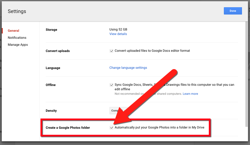Open Change language settings link
Viewport: 250px width, 145px height.
pyautogui.click(x=128, y=67)
